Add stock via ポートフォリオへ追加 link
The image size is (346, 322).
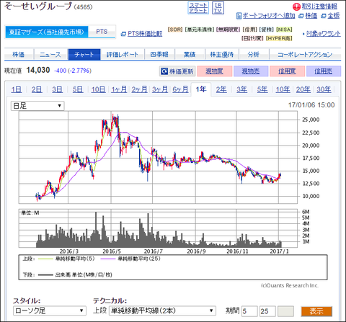click(x=269, y=16)
